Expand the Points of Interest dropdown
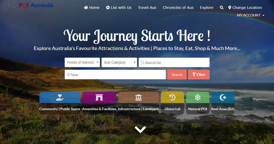Image resolution: width=274 pixels, height=144 pixels. [82, 62]
